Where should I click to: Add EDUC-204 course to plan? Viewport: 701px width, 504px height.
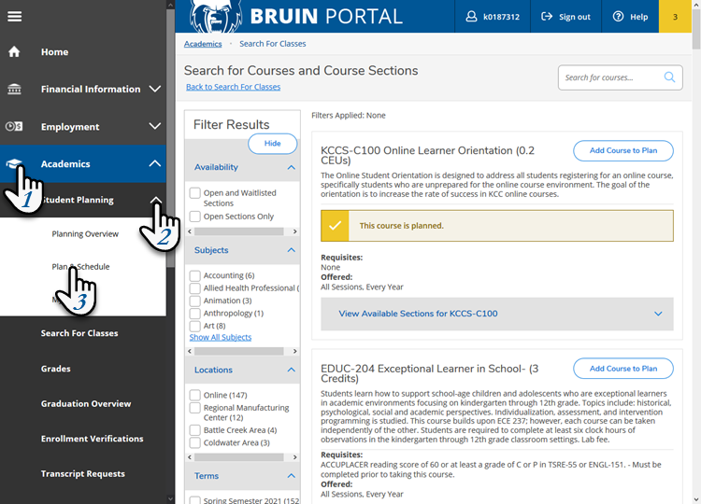pos(623,369)
